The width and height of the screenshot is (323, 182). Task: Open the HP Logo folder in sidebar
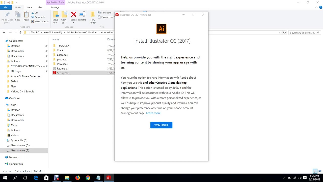pos(16,71)
